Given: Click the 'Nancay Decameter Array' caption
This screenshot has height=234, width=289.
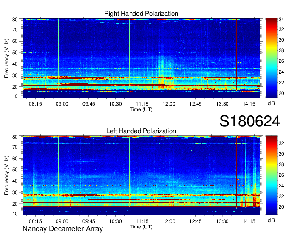Looking at the screenshot, I should coord(62,229).
